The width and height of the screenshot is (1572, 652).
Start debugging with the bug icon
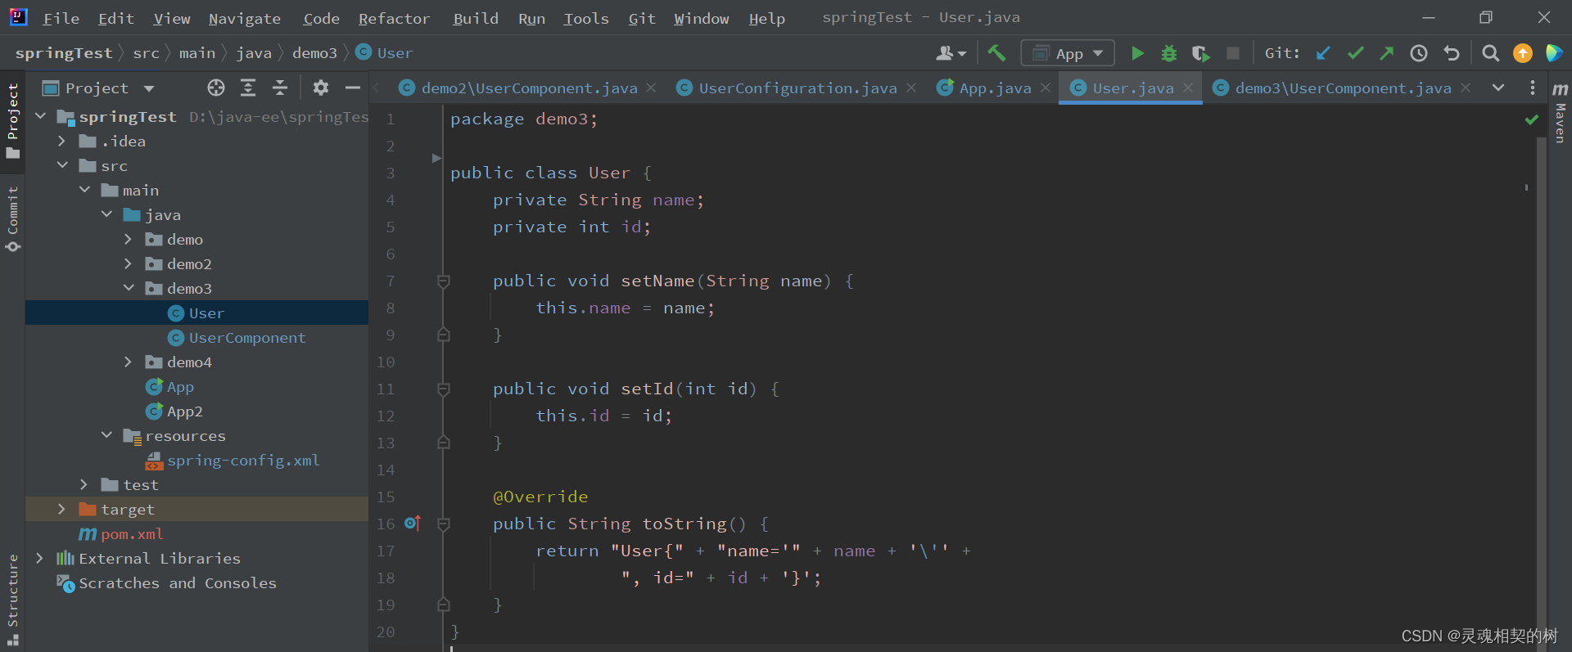tap(1169, 53)
